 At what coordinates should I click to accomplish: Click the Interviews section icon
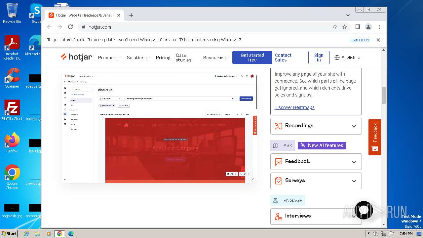tap(279, 216)
